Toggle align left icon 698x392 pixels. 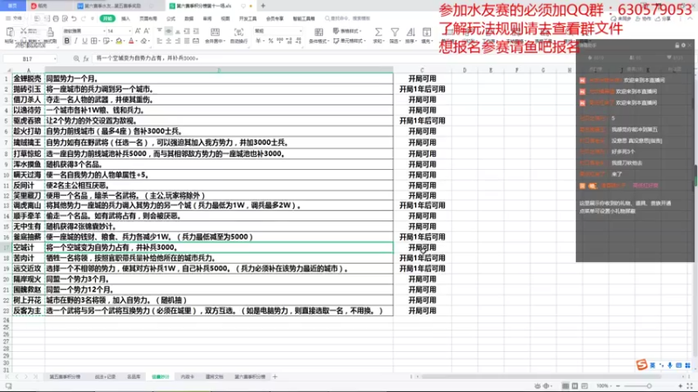160,41
